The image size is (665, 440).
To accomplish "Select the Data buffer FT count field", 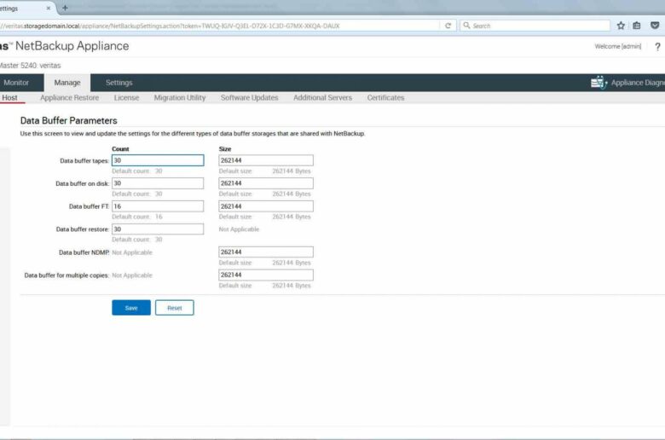I will click(x=158, y=206).
